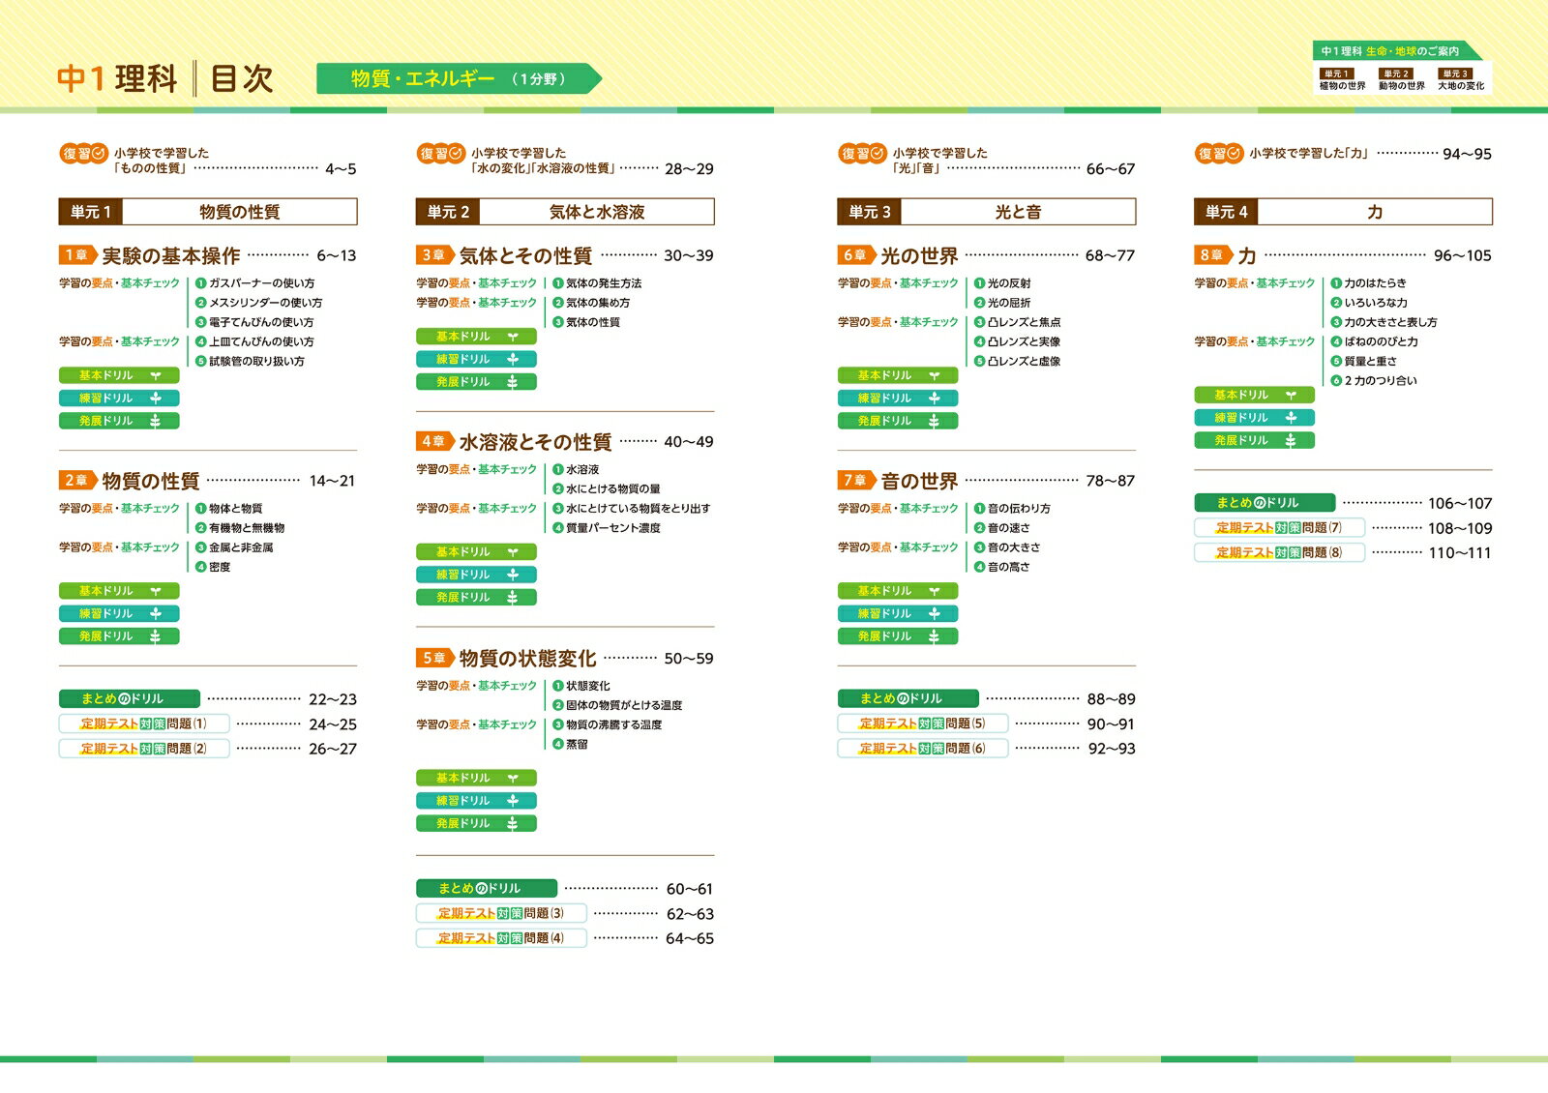Open まとめのドリル on pages 88〜89
Screen dimensions: 1548x1093
pos(908,698)
